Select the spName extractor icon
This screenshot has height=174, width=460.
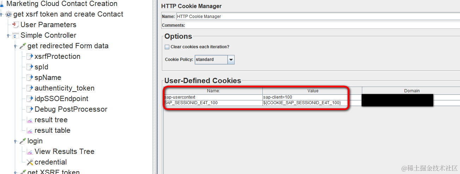[30, 78]
